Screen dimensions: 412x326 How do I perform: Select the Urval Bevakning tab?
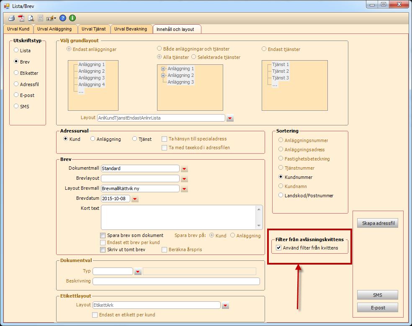coord(131,29)
